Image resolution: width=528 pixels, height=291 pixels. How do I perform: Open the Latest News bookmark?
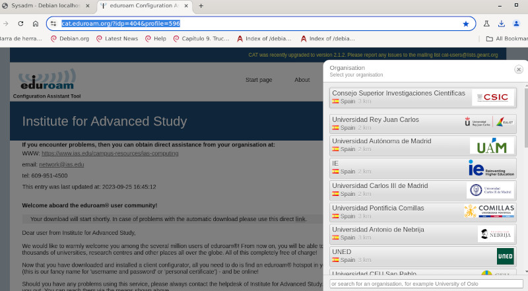coord(116,38)
